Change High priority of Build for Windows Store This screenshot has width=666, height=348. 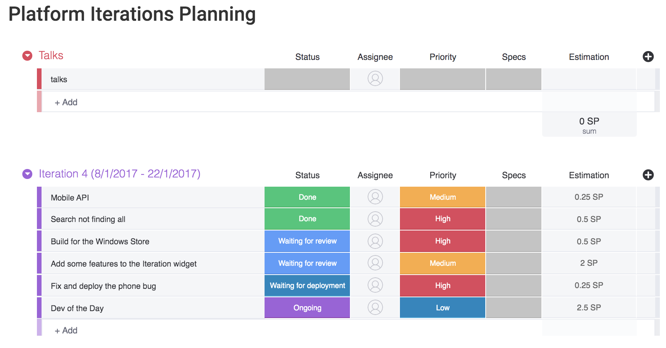(x=443, y=241)
